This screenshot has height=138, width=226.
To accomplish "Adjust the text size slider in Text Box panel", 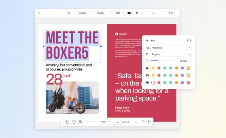I will tap(160, 61).
